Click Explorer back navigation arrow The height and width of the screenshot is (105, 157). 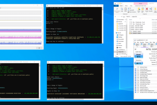pyautogui.click(x=115, y=17)
